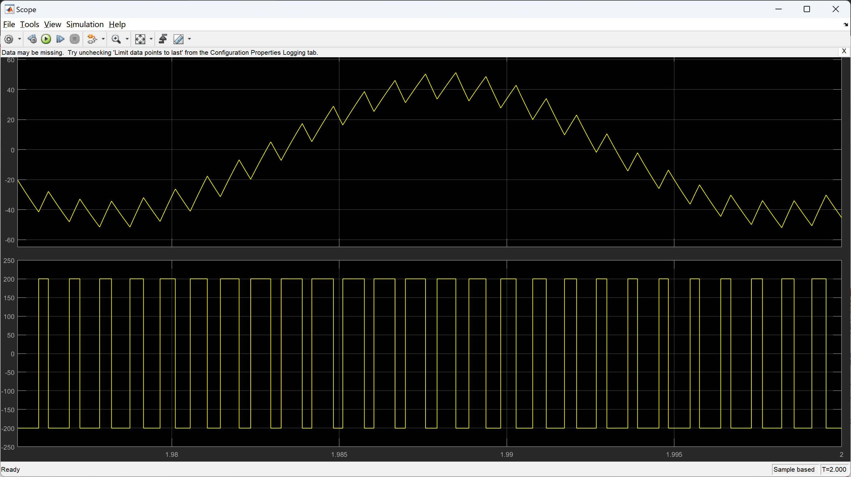
Task: Click the dock arrow at menu bar right edge
Action: coord(845,25)
